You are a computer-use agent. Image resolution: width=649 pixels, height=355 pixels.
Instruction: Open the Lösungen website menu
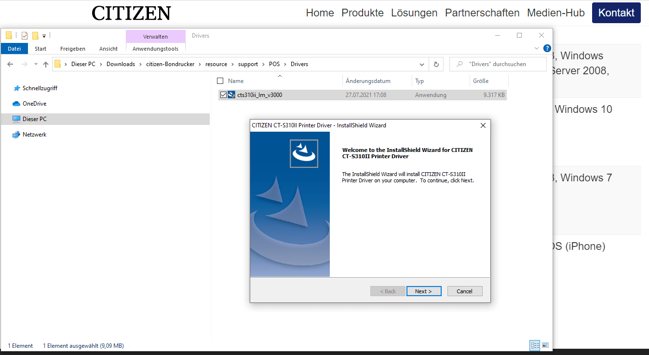[x=414, y=13]
